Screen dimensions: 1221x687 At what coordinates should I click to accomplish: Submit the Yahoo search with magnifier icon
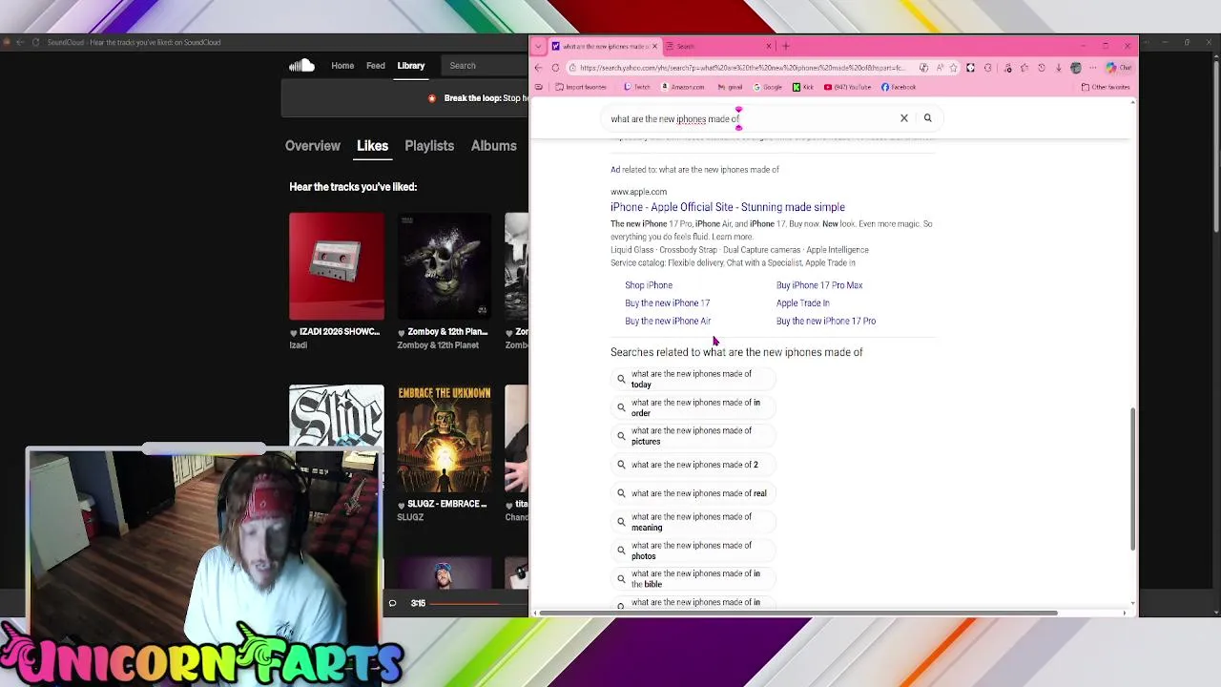(x=927, y=118)
